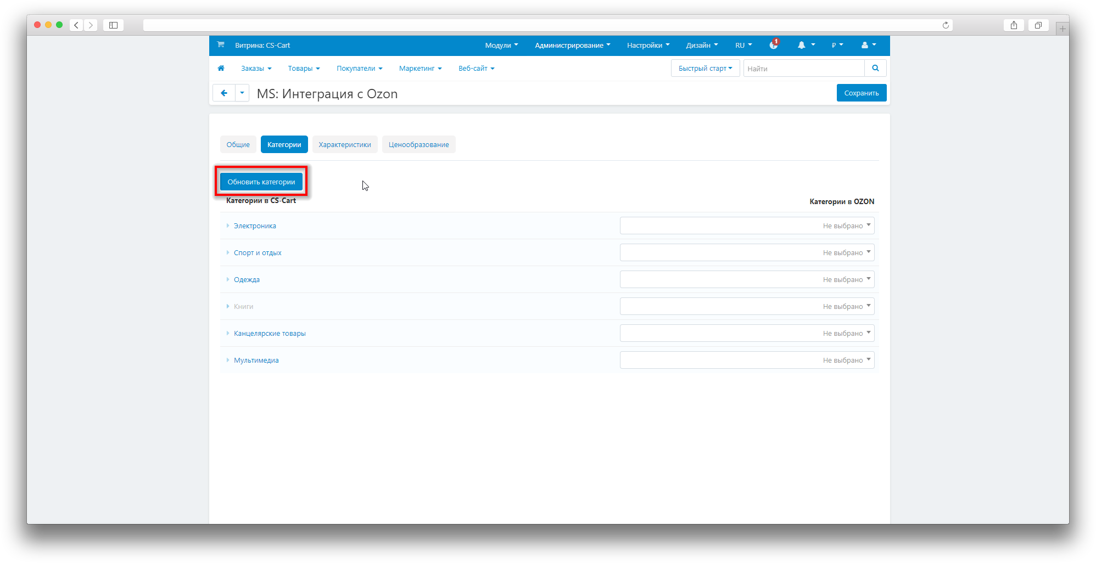Open the Книги category link
Viewport: 1096px width, 563px height.
pyautogui.click(x=243, y=306)
